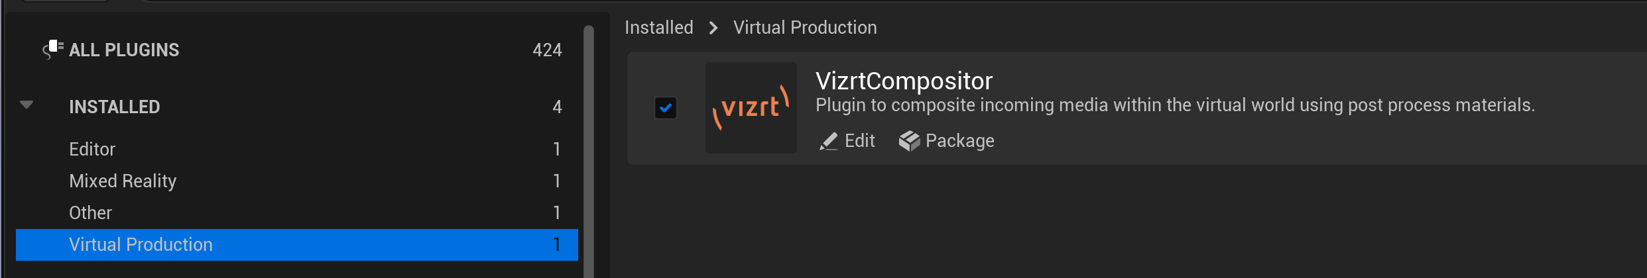1647x278 pixels.
Task: Select Virtual Production in the sidebar
Action: coord(141,245)
